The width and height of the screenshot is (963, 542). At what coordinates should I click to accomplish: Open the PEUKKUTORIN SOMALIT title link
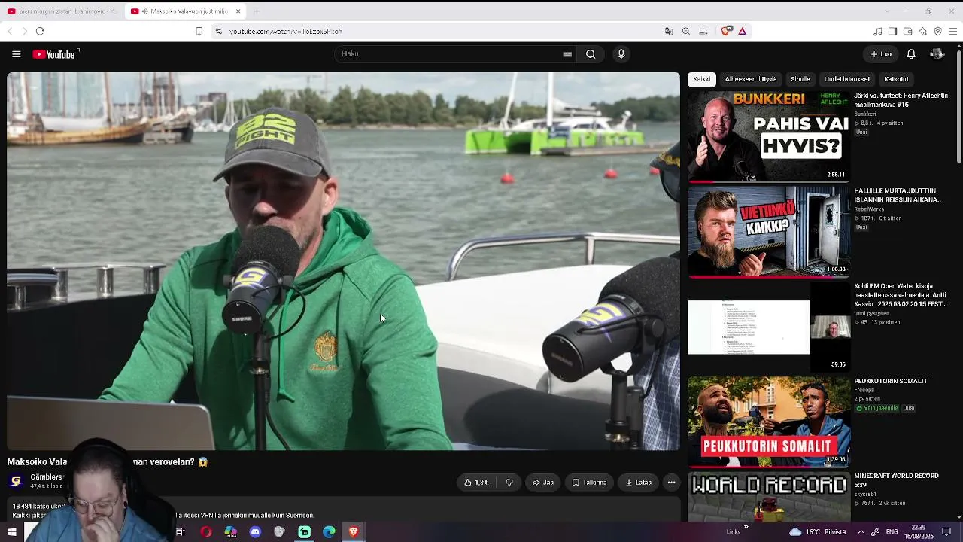[x=891, y=381]
